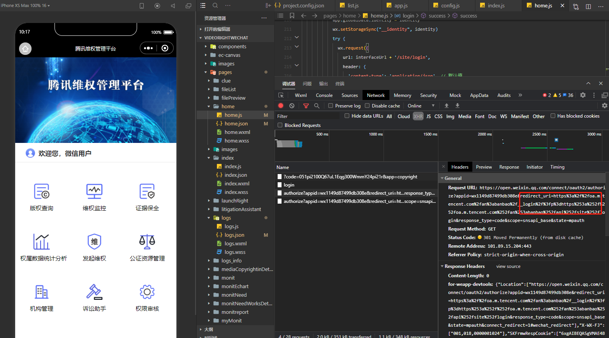Select the ?code=051pi... request row
The width and height of the screenshot is (609, 338).
(356, 176)
